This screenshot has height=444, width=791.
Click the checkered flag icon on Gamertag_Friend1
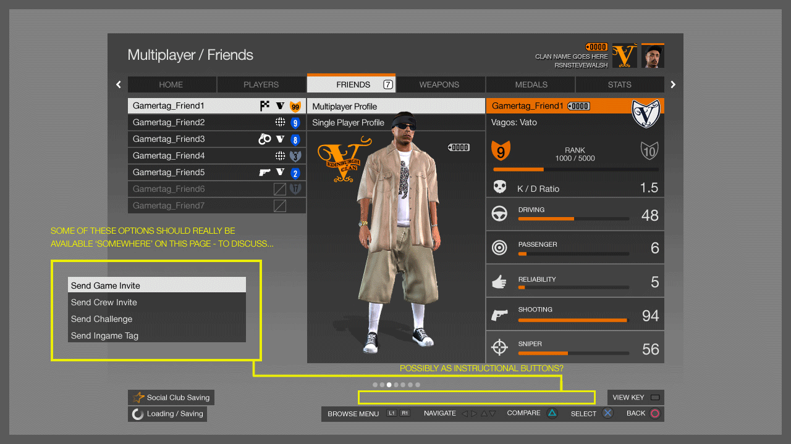264,105
